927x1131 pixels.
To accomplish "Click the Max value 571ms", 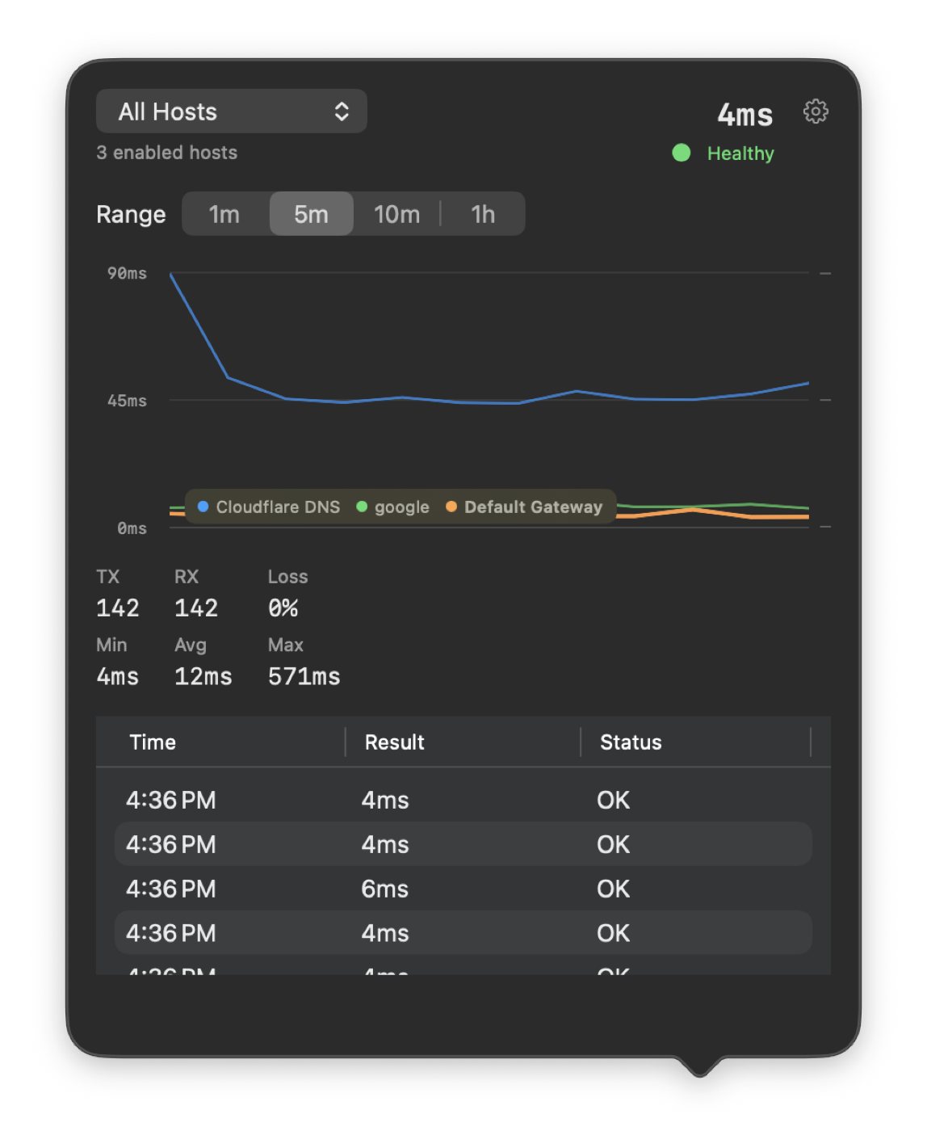I will coord(304,677).
